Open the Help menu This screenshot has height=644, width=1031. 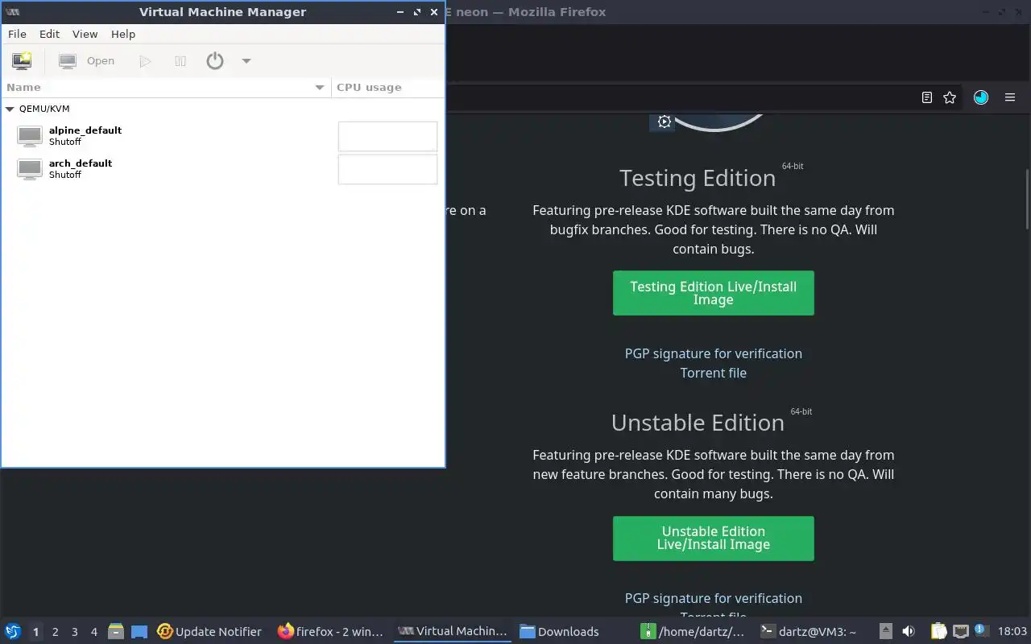click(x=123, y=34)
